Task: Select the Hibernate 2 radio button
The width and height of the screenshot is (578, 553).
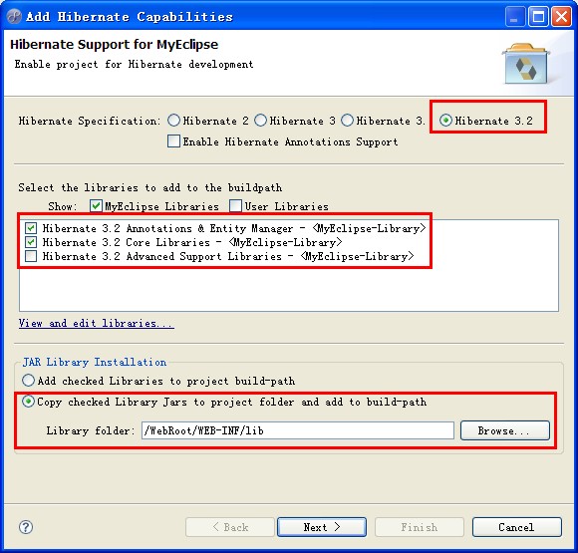Action: [174, 121]
